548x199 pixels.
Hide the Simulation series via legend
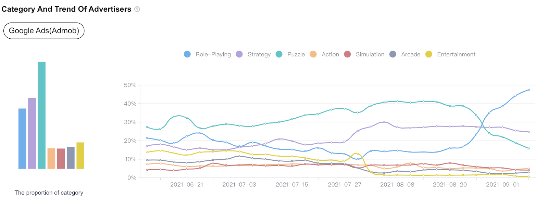point(364,54)
